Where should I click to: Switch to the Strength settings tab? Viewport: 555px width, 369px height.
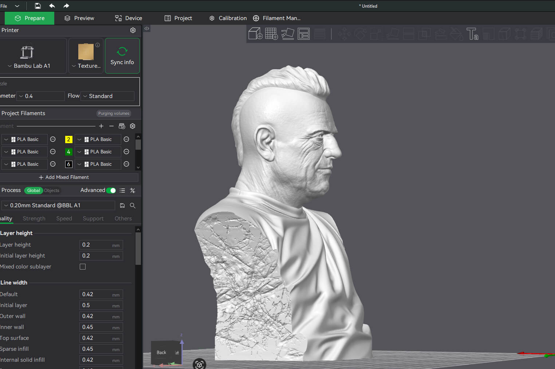34,219
